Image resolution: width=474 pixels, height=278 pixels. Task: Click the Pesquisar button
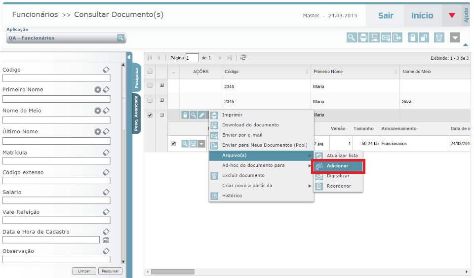coord(110,271)
